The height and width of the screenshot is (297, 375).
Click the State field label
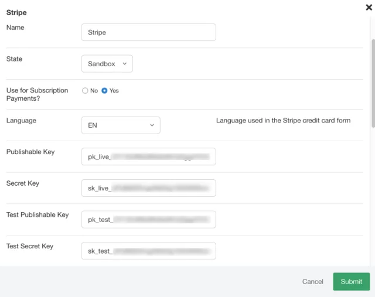click(15, 59)
